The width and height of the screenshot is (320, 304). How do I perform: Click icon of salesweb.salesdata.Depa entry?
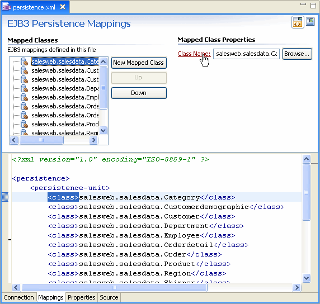point(24,88)
